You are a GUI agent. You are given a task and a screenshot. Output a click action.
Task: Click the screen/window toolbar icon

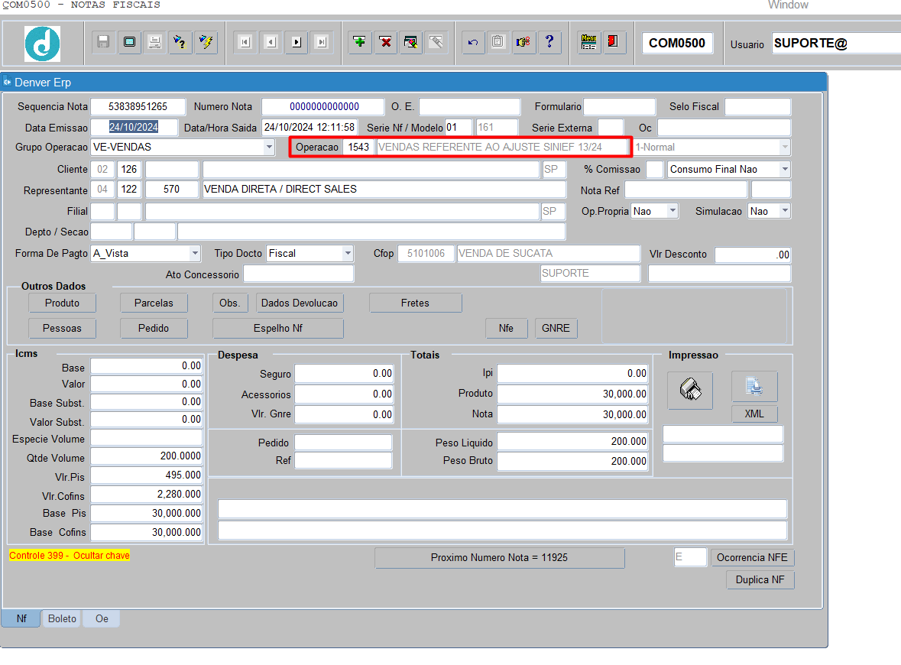pyautogui.click(x=129, y=42)
